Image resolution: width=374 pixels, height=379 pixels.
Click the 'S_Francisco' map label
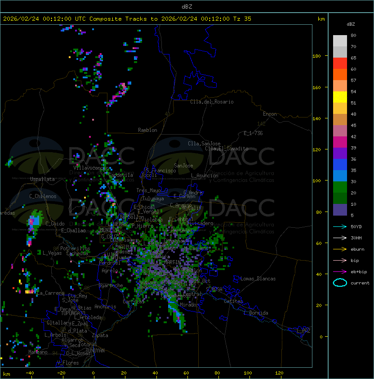click(x=161, y=171)
